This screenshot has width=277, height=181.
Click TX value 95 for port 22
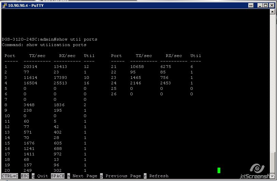pos(133,72)
